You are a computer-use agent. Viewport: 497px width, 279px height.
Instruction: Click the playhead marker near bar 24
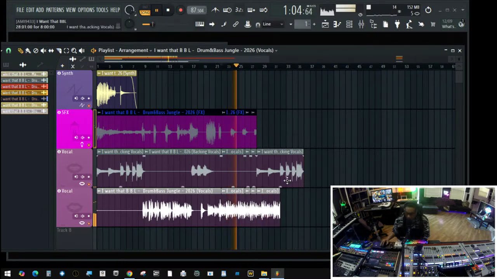click(236, 66)
